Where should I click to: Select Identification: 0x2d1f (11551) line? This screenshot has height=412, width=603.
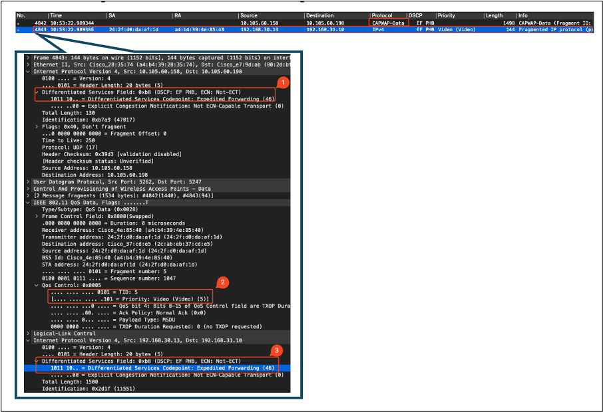pos(89,389)
